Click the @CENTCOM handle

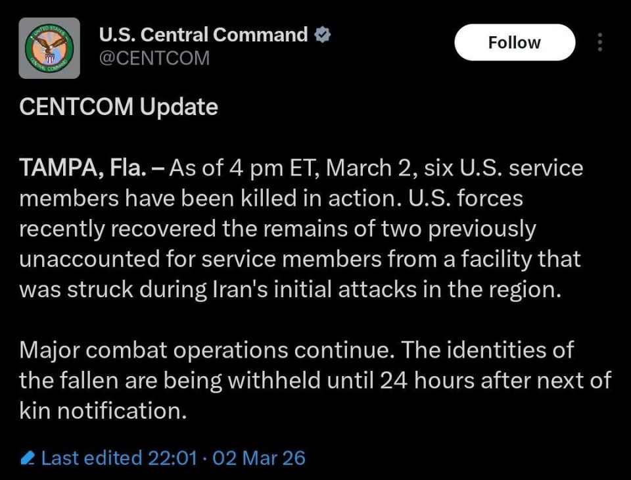(x=154, y=58)
